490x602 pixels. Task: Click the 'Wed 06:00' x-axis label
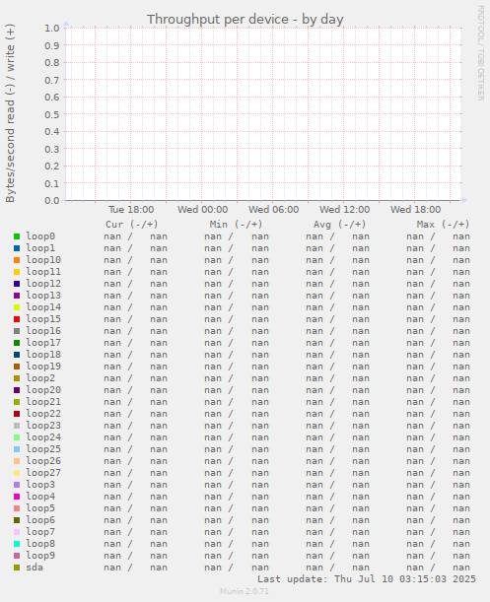coord(274,210)
